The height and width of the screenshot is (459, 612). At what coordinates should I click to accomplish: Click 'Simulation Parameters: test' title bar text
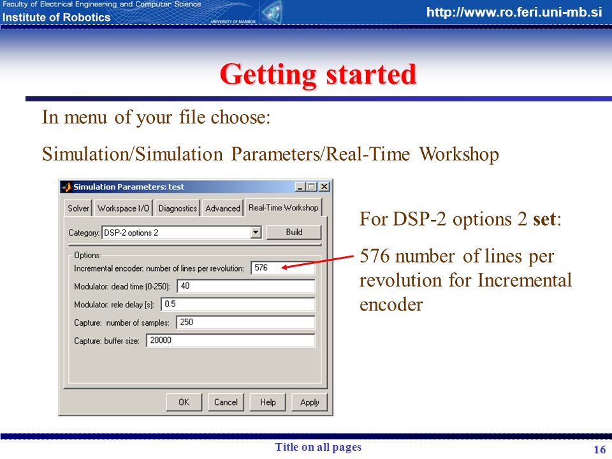click(x=129, y=187)
